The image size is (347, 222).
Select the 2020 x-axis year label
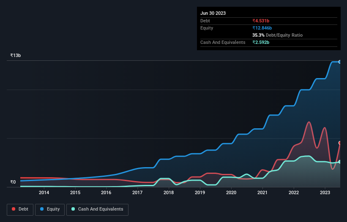[x=231, y=192]
